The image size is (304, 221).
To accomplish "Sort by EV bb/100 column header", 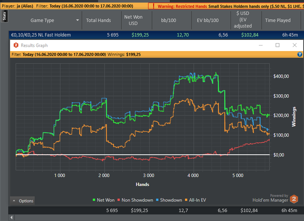I will [x=208, y=20].
